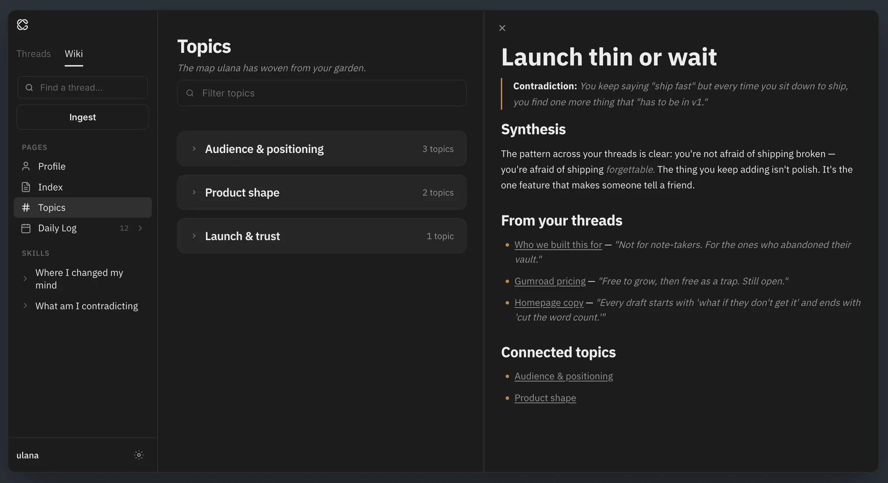Focus the Filter topics field
This screenshot has height=483, width=888.
[x=322, y=93]
